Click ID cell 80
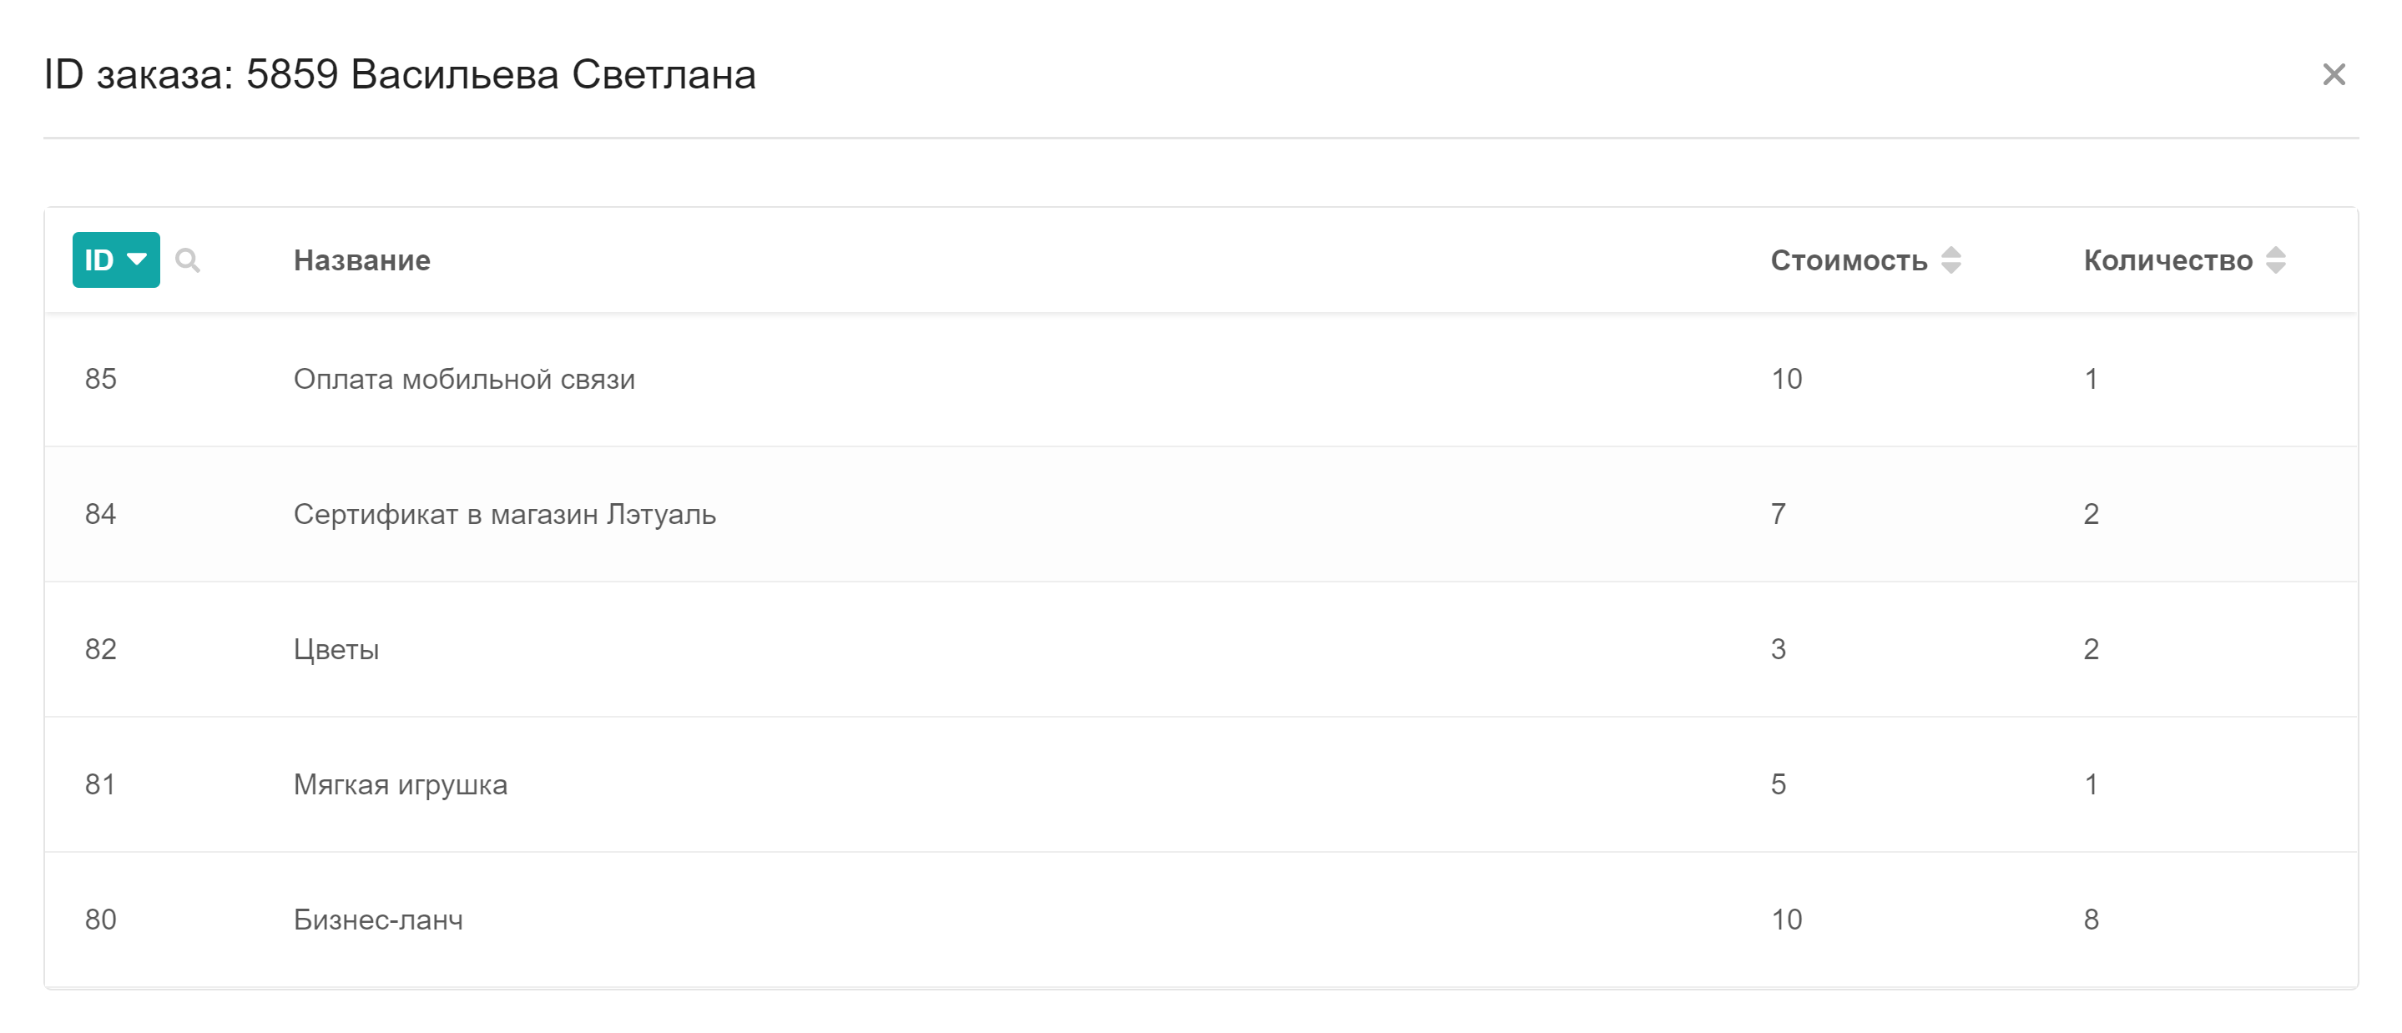Image resolution: width=2402 pixels, height=1033 pixels. pyautogui.click(x=101, y=920)
